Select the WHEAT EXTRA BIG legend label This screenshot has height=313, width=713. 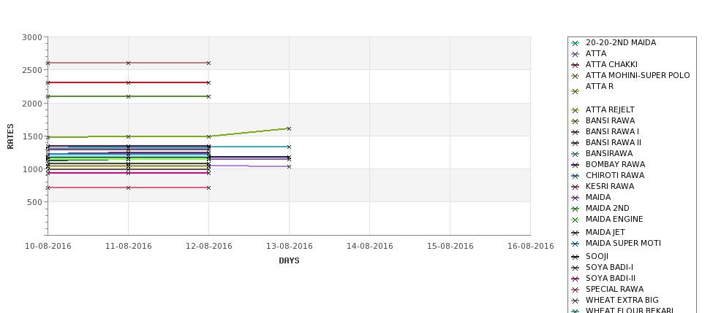(622, 300)
